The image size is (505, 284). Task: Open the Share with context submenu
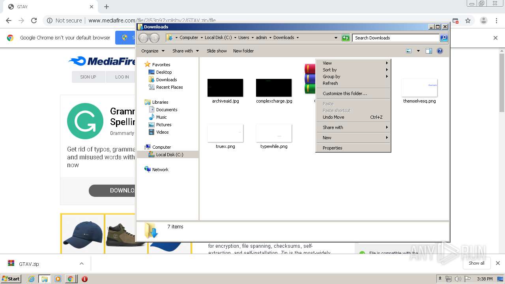point(353,127)
